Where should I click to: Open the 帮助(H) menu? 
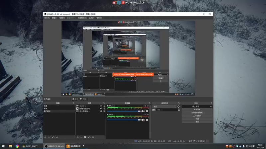tap(99, 18)
